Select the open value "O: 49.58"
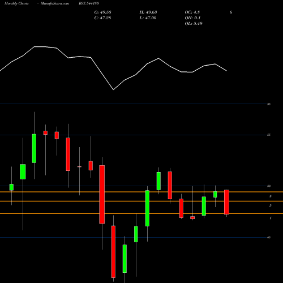Viewport: 283px width, 283px height. (x=102, y=12)
